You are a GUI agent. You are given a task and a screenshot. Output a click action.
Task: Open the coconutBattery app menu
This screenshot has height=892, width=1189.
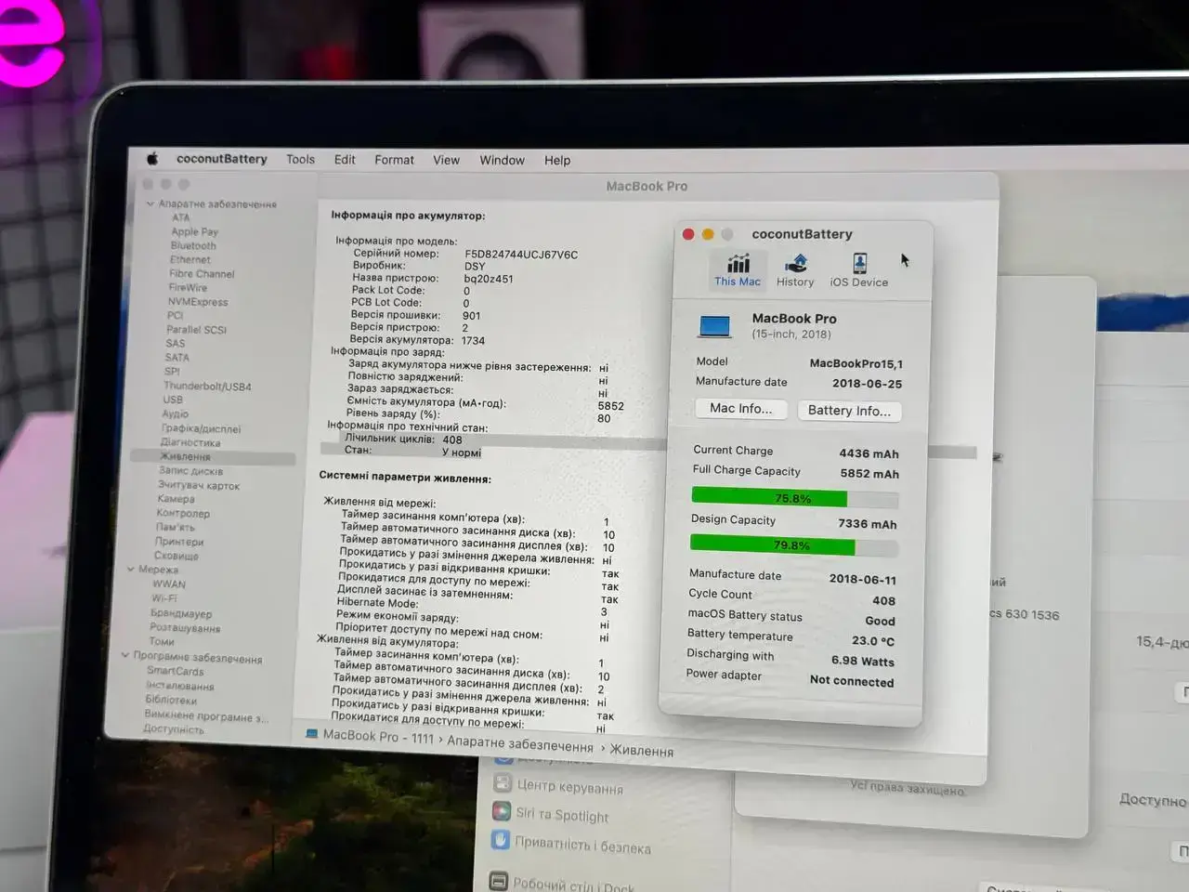pos(222,159)
